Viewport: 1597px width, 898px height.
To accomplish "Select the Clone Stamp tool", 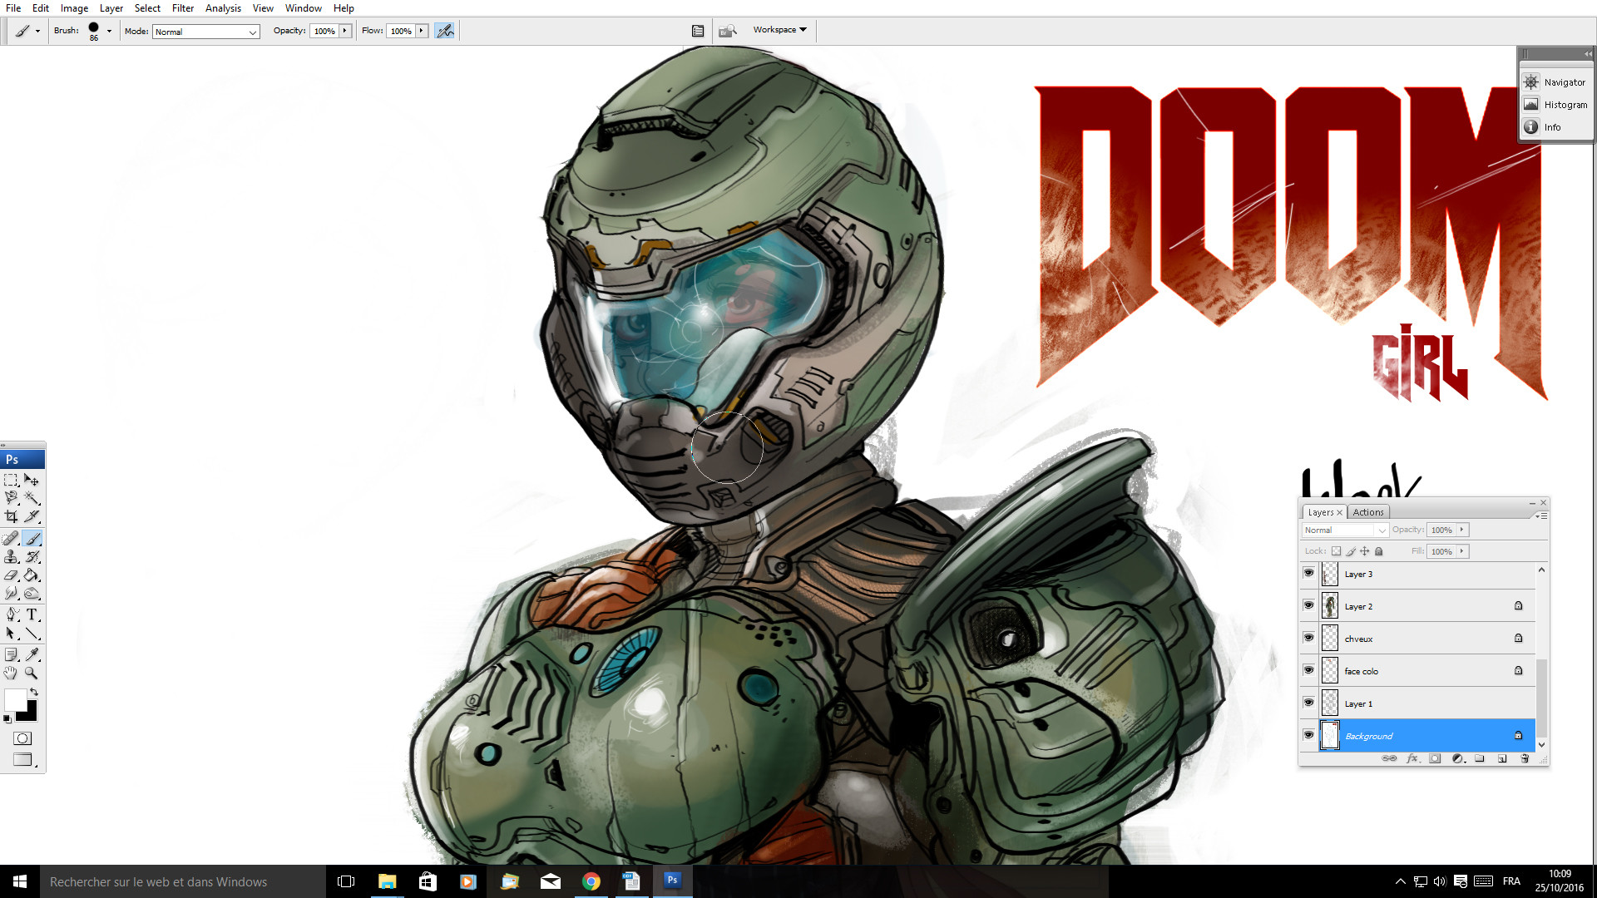I will (12, 557).
